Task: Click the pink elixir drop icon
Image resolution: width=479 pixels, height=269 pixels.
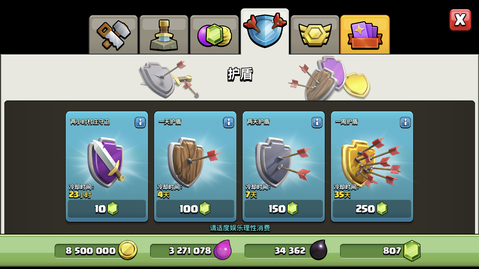Action: 223,250
